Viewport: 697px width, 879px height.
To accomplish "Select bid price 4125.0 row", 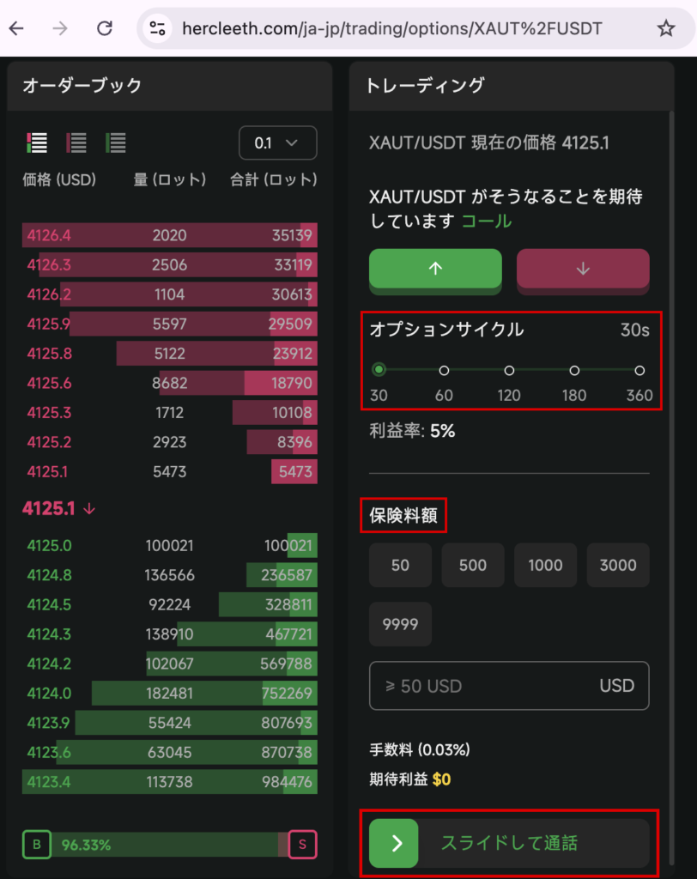I will pos(170,545).
